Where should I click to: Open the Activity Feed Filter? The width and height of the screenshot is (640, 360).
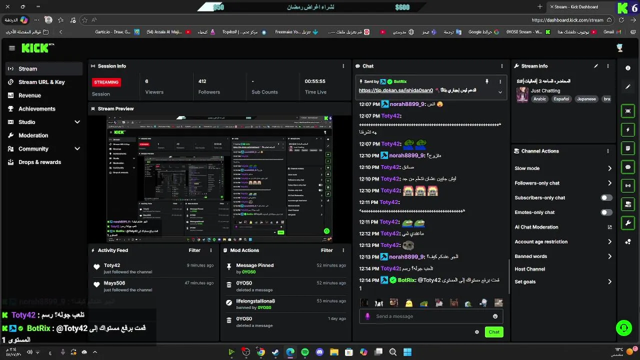tap(194, 250)
